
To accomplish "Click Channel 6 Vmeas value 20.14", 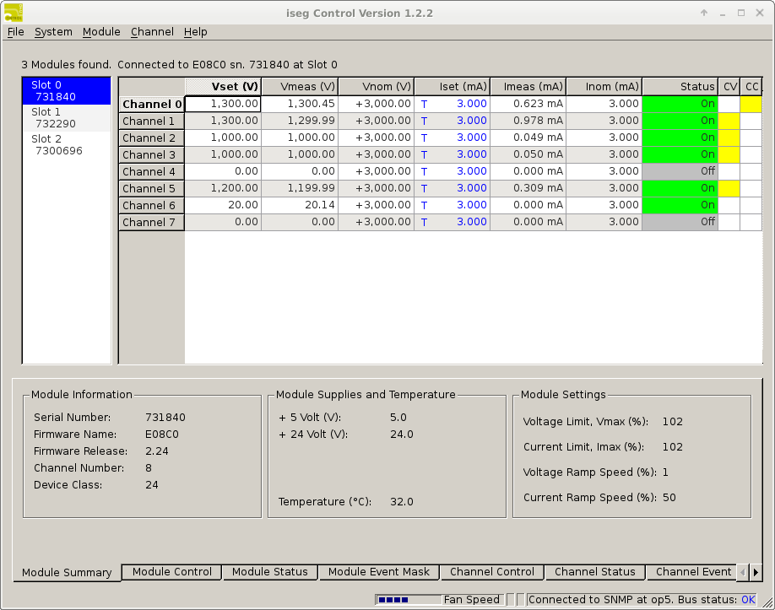I will [x=319, y=205].
